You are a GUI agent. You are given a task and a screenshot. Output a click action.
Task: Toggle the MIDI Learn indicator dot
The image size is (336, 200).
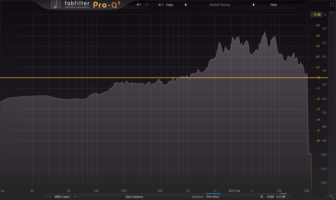tap(50, 197)
